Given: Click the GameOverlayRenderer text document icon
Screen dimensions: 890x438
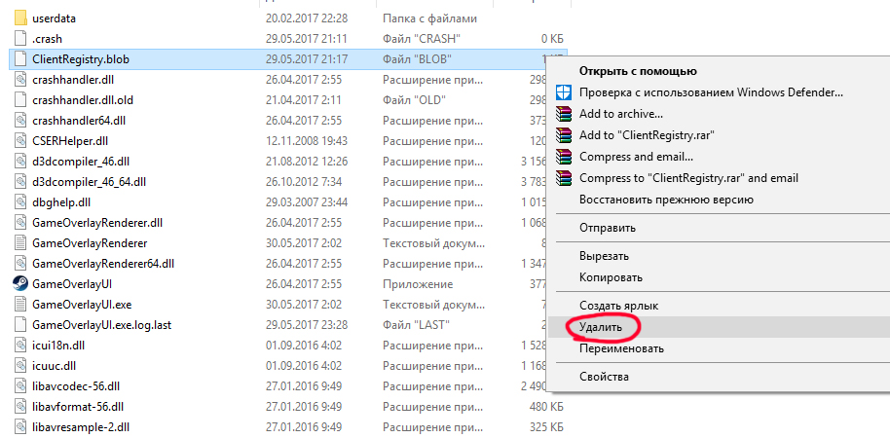Looking at the screenshot, I should coord(20,242).
